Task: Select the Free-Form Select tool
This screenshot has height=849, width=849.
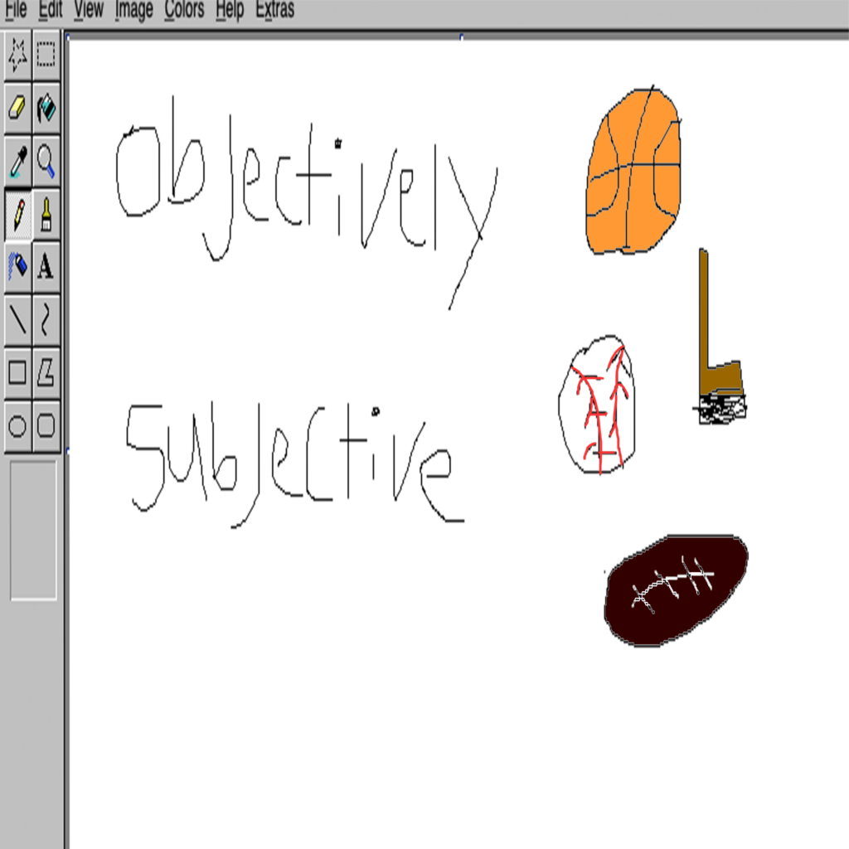Action: click(x=18, y=56)
